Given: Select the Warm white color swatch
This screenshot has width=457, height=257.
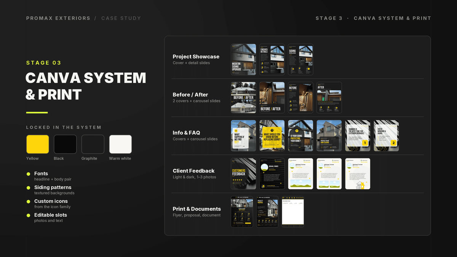Looking at the screenshot, I should click(120, 144).
